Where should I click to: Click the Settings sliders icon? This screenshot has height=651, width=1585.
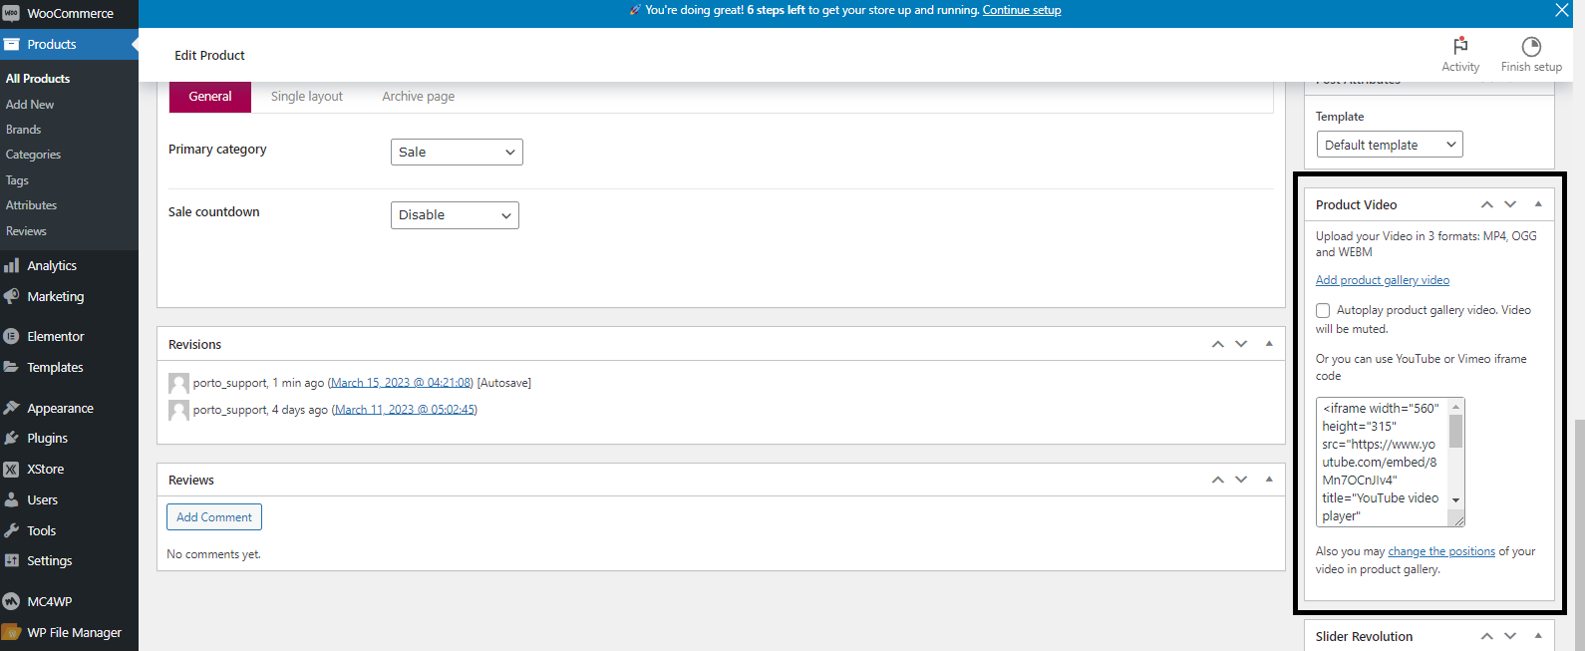[11, 560]
